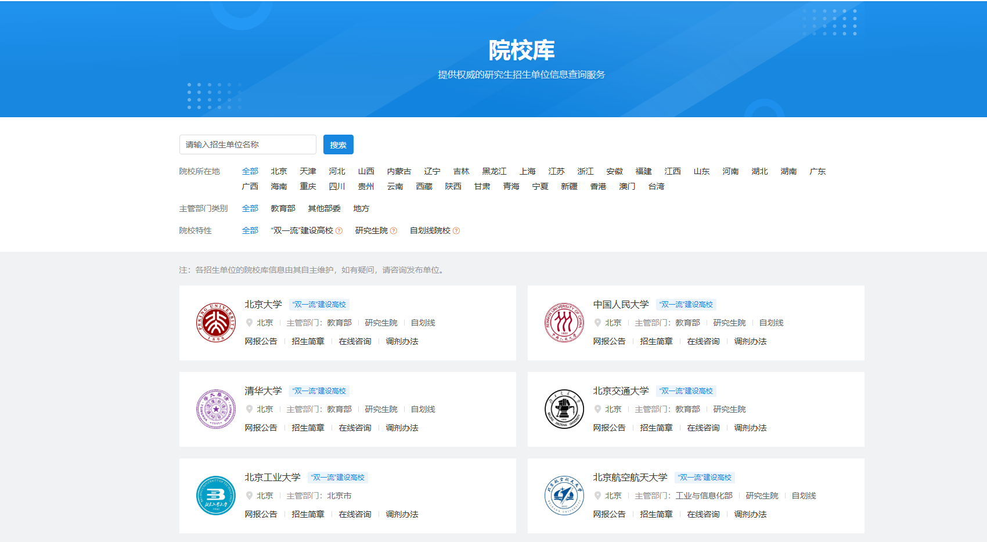
Task: Focus the 请输入招生单位名称 search field
Action: click(x=248, y=144)
